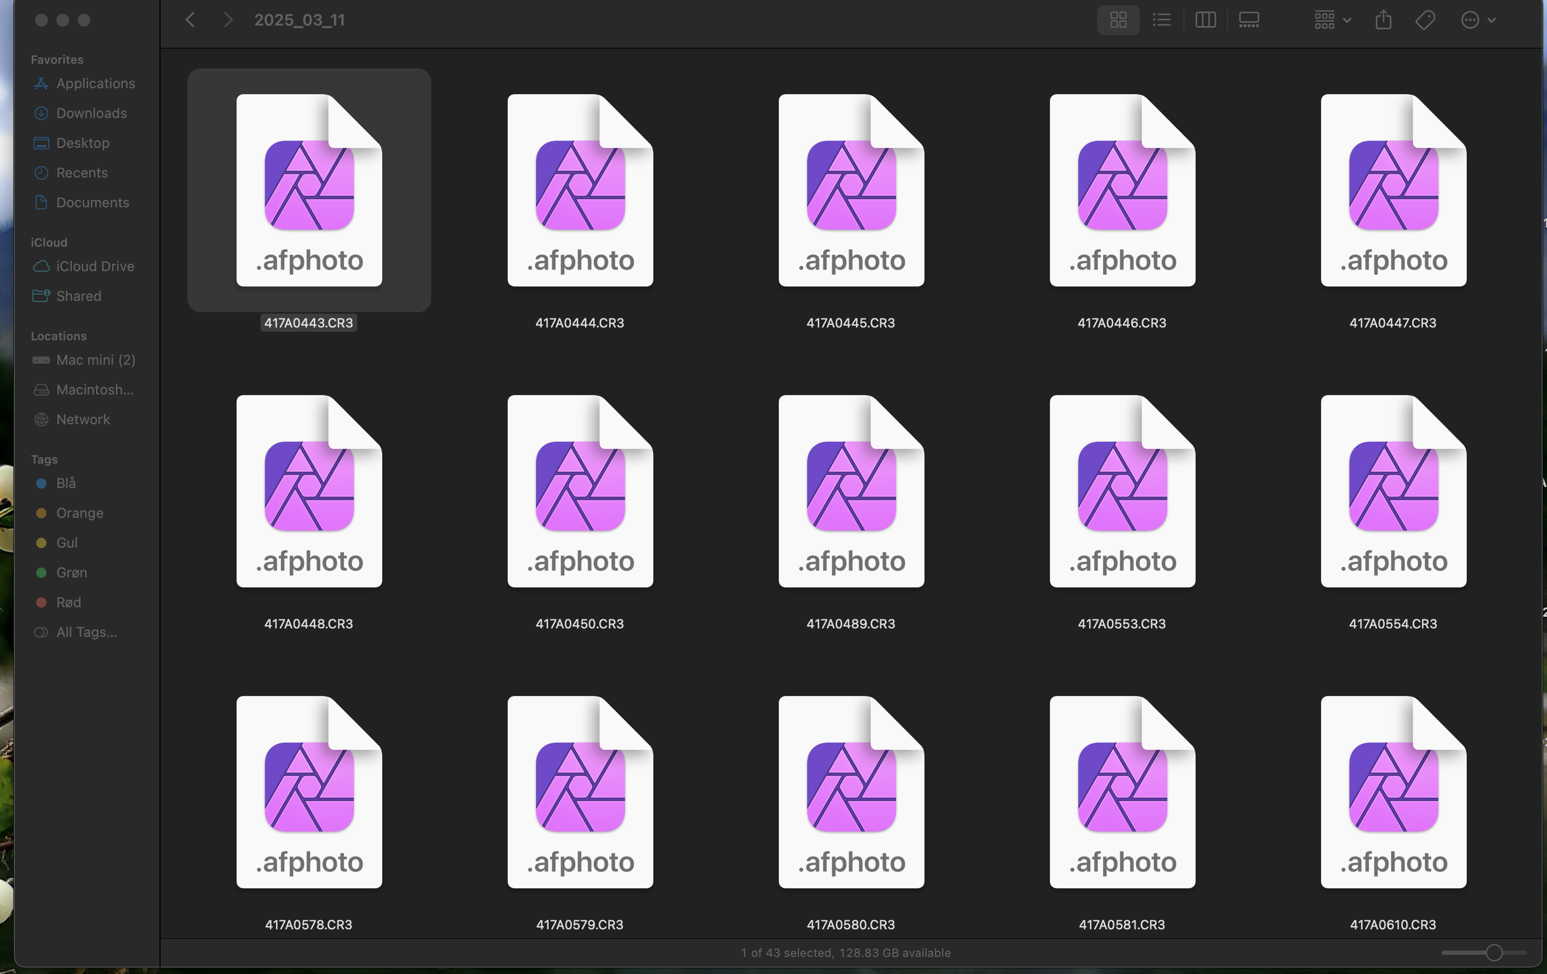Select the 417A0450.CR3 file icon

coord(580,491)
